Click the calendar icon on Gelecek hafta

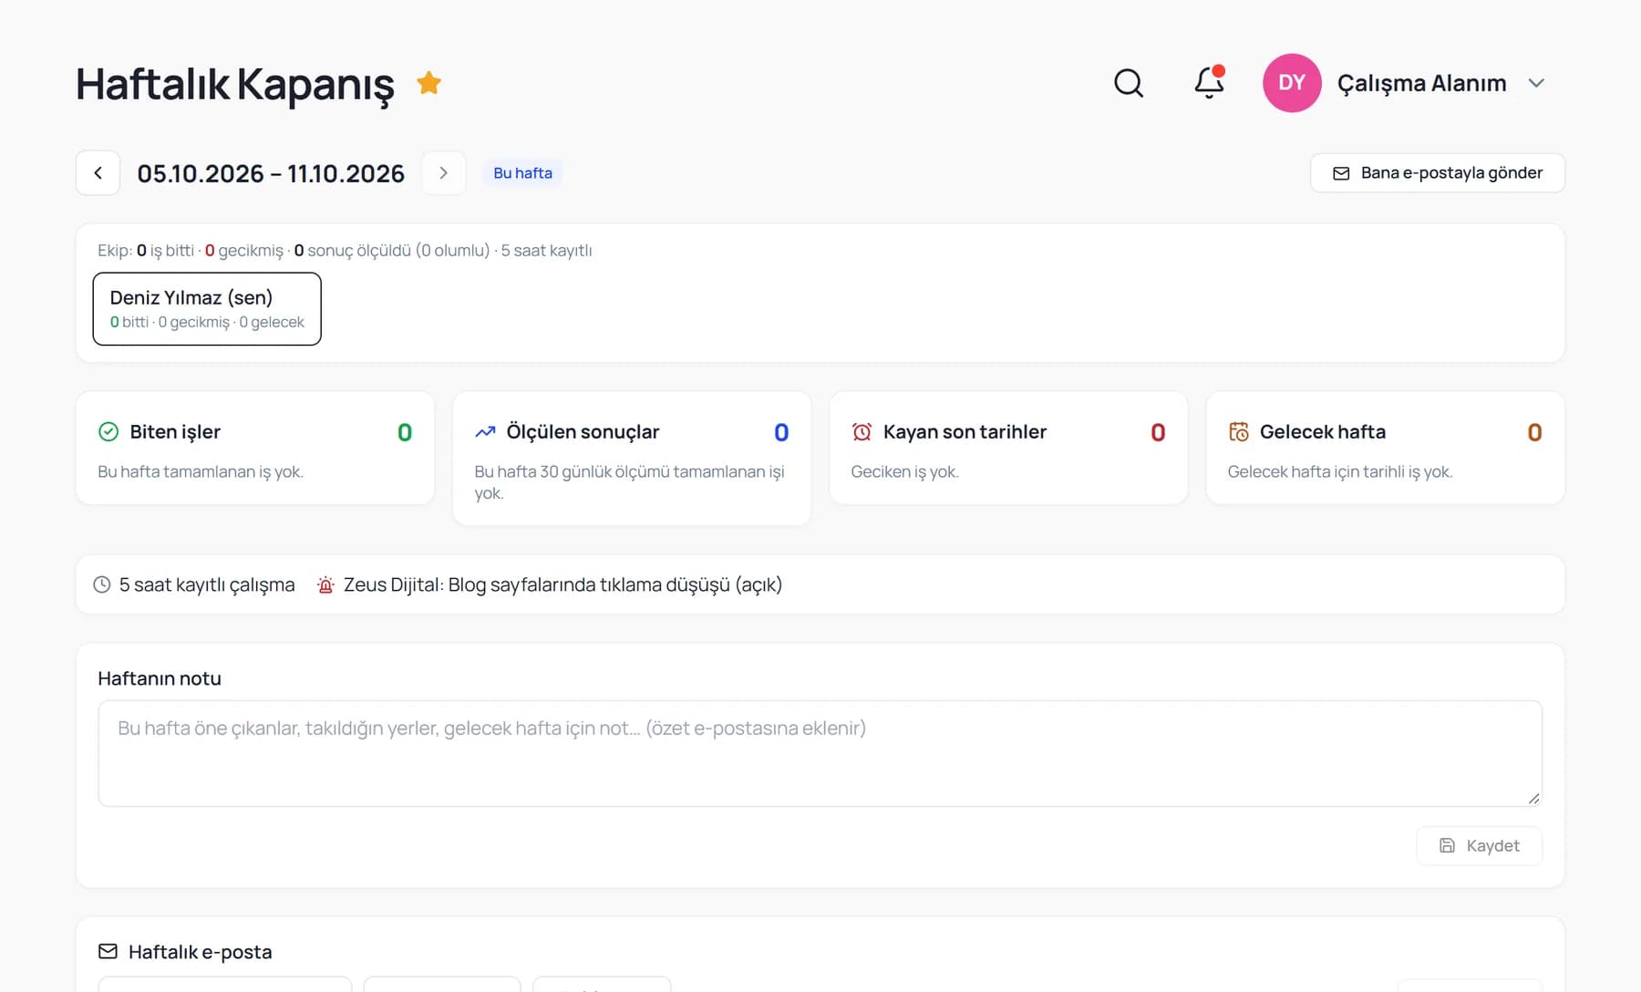(x=1238, y=432)
